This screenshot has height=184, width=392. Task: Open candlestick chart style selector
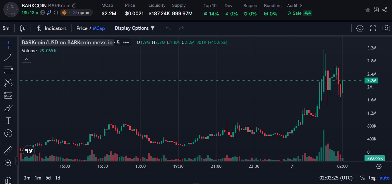click(x=23, y=28)
